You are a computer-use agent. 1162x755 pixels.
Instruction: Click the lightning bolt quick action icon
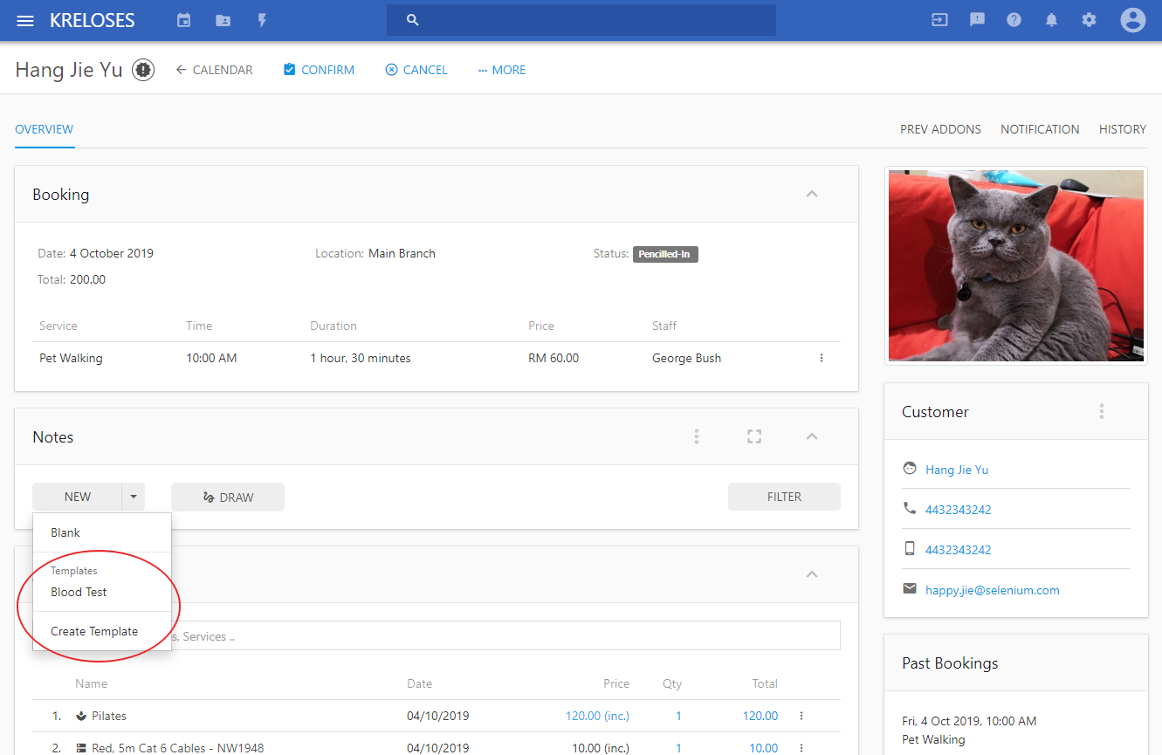(x=262, y=20)
